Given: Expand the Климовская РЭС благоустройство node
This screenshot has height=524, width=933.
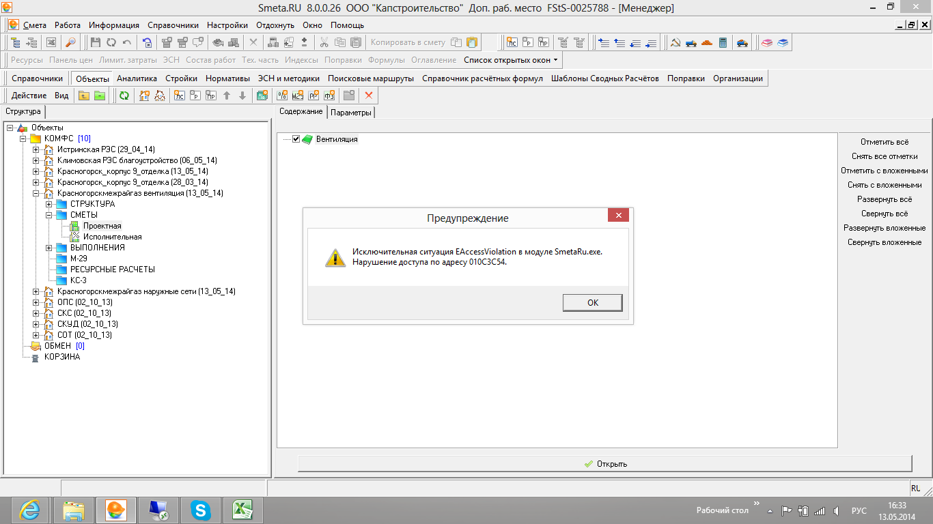Looking at the screenshot, I should 36,160.
